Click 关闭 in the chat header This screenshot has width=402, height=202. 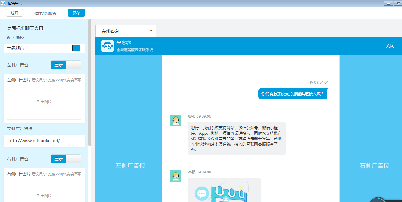coord(390,46)
